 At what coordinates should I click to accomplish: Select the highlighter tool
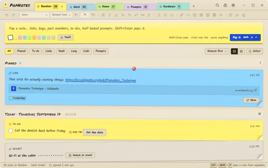[237, 15]
